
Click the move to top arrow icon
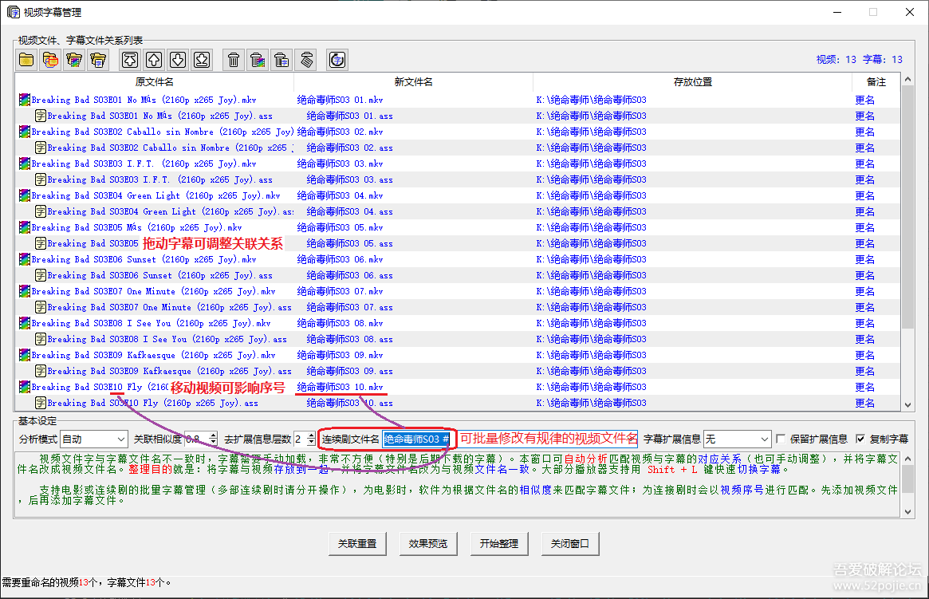pyautogui.click(x=130, y=59)
